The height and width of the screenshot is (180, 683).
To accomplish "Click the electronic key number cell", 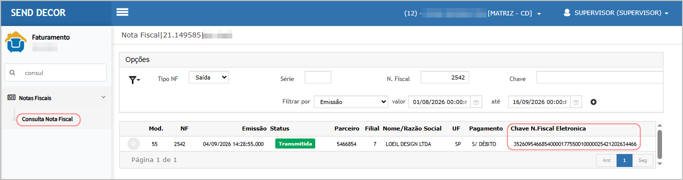I will pos(575,144).
